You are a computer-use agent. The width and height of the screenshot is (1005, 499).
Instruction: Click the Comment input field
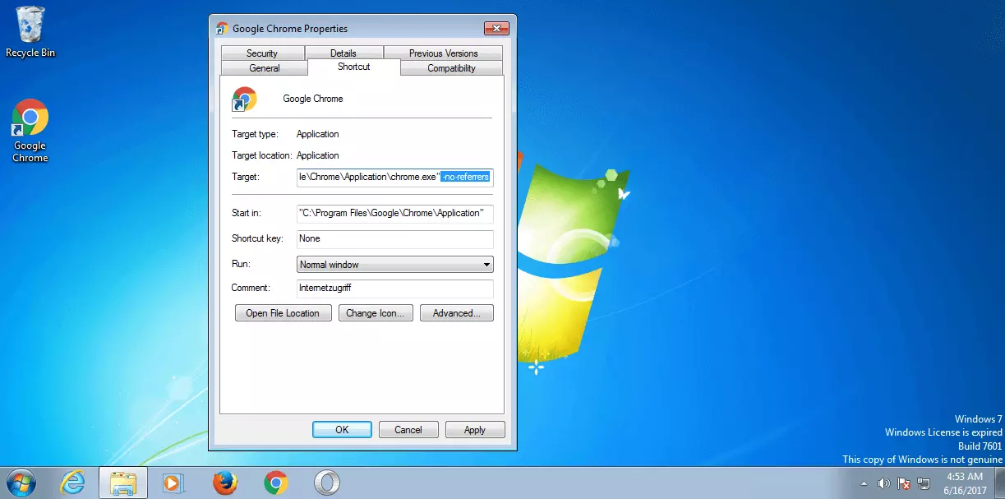(x=394, y=289)
